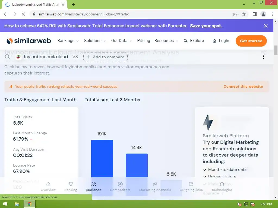The width and height of the screenshot is (278, 208).
Task: Open the tab search chevron in title bar
Action: pos(244,5)
